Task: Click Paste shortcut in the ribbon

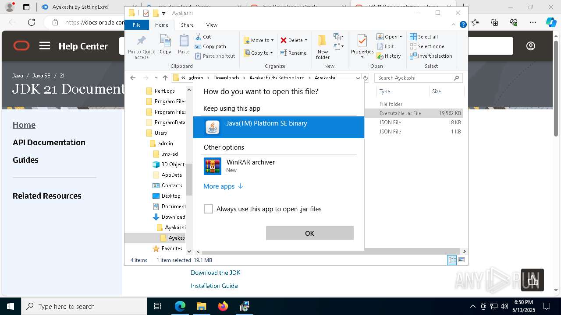Action: pyautogui.click(x=215, y=56)
